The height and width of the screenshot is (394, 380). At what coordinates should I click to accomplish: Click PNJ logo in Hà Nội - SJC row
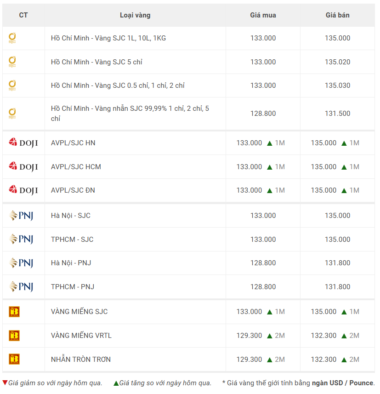[x=21, y=215]
